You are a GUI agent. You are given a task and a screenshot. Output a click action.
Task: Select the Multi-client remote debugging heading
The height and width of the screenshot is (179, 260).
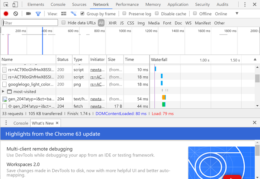point(39,149)
